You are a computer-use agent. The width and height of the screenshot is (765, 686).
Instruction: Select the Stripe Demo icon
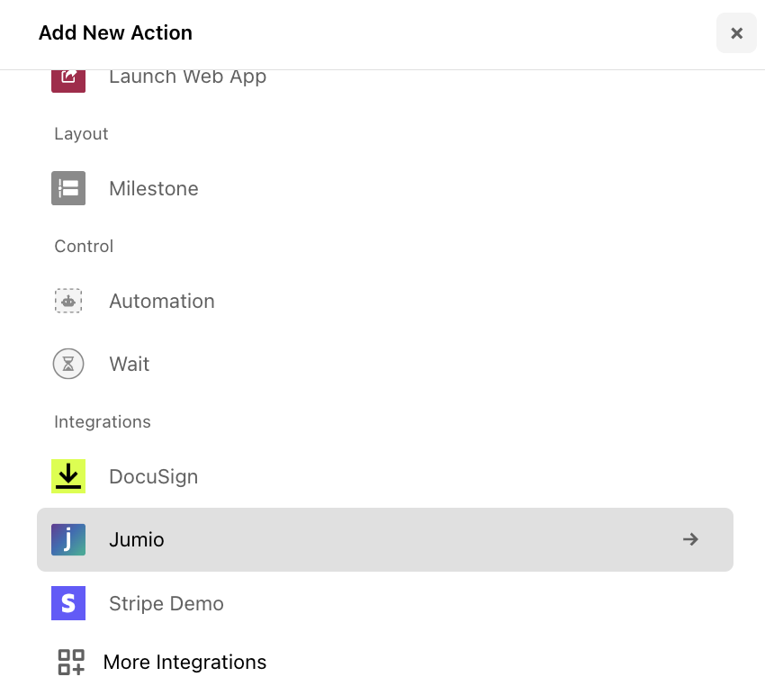(x=68, y=603)
